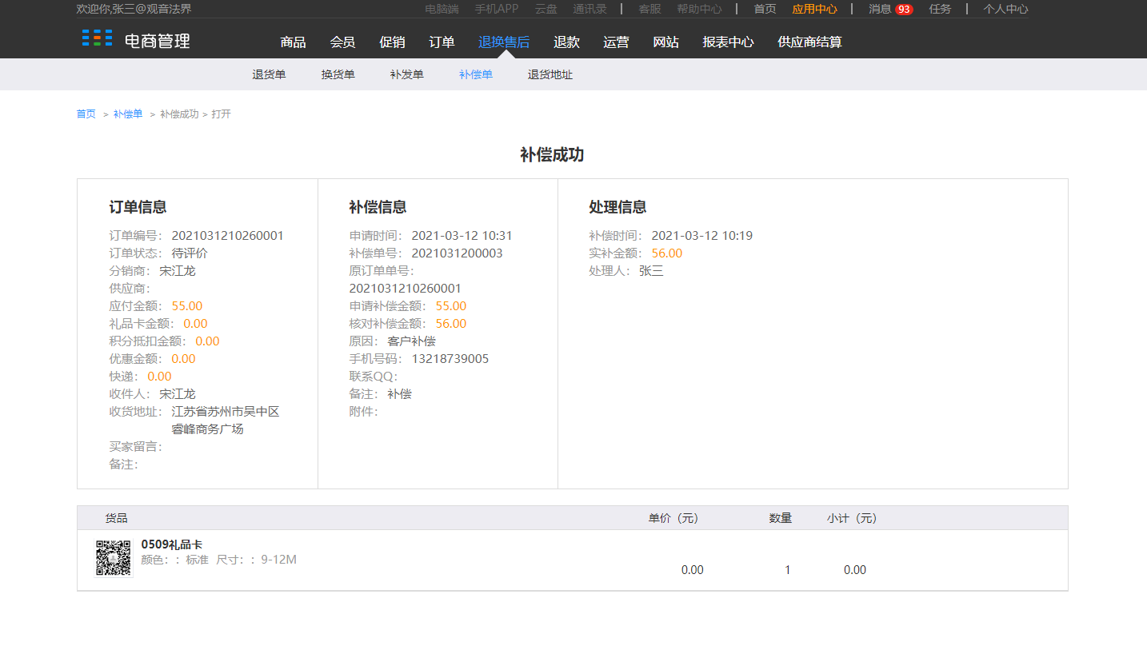Image resolution: width=1147 pixels, height=654 pixels.
Task: Switch to the 退货单 sub-tab
Action: 270,74
